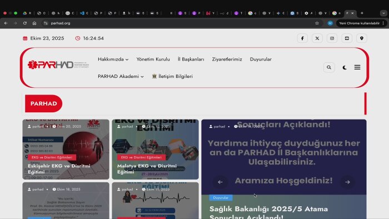Click the red PARHAD ticker label
Screen dimensions: 389x219
click(44, 103)
